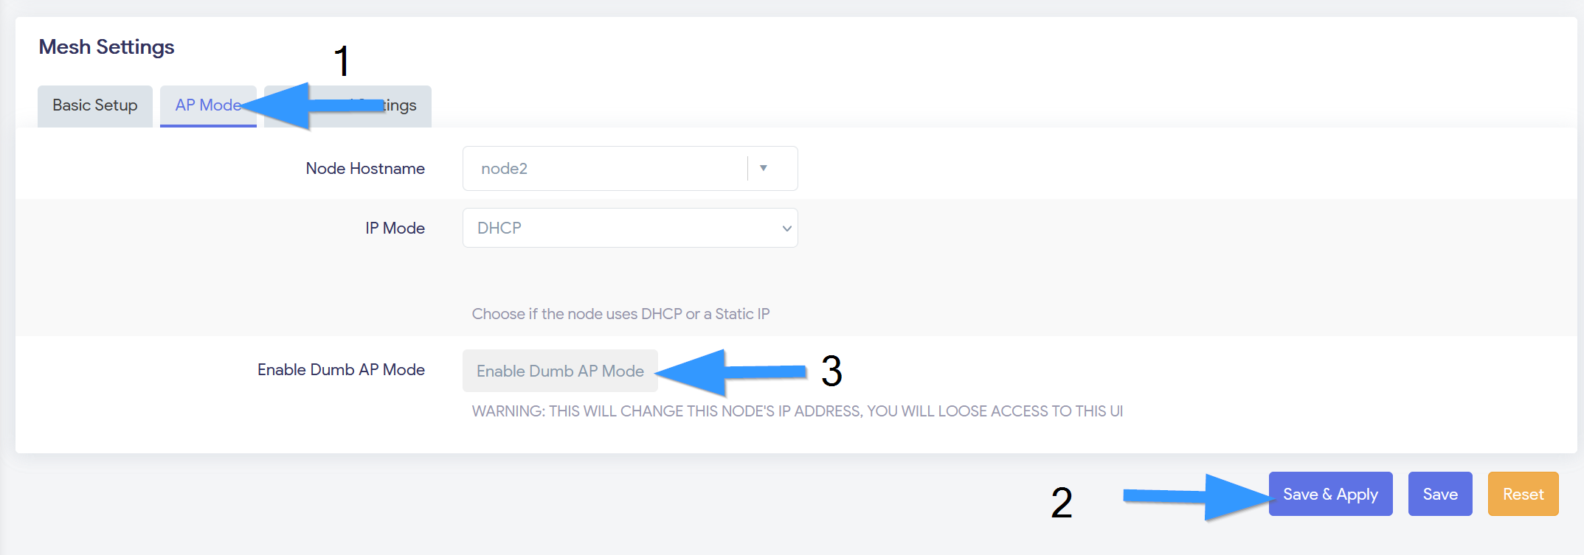This screenshot has width=1584, height=555.
Task: Click the orange Reset button
Action: (1523, 494)
